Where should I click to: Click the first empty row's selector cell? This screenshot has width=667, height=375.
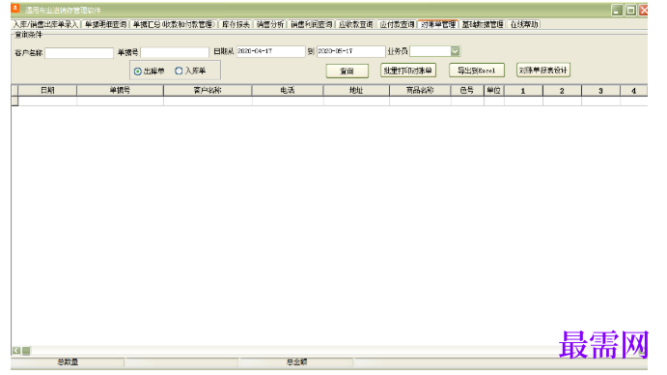point(14,101)
